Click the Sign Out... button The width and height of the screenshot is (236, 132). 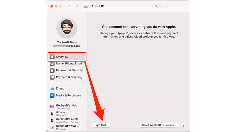point(101,125)
